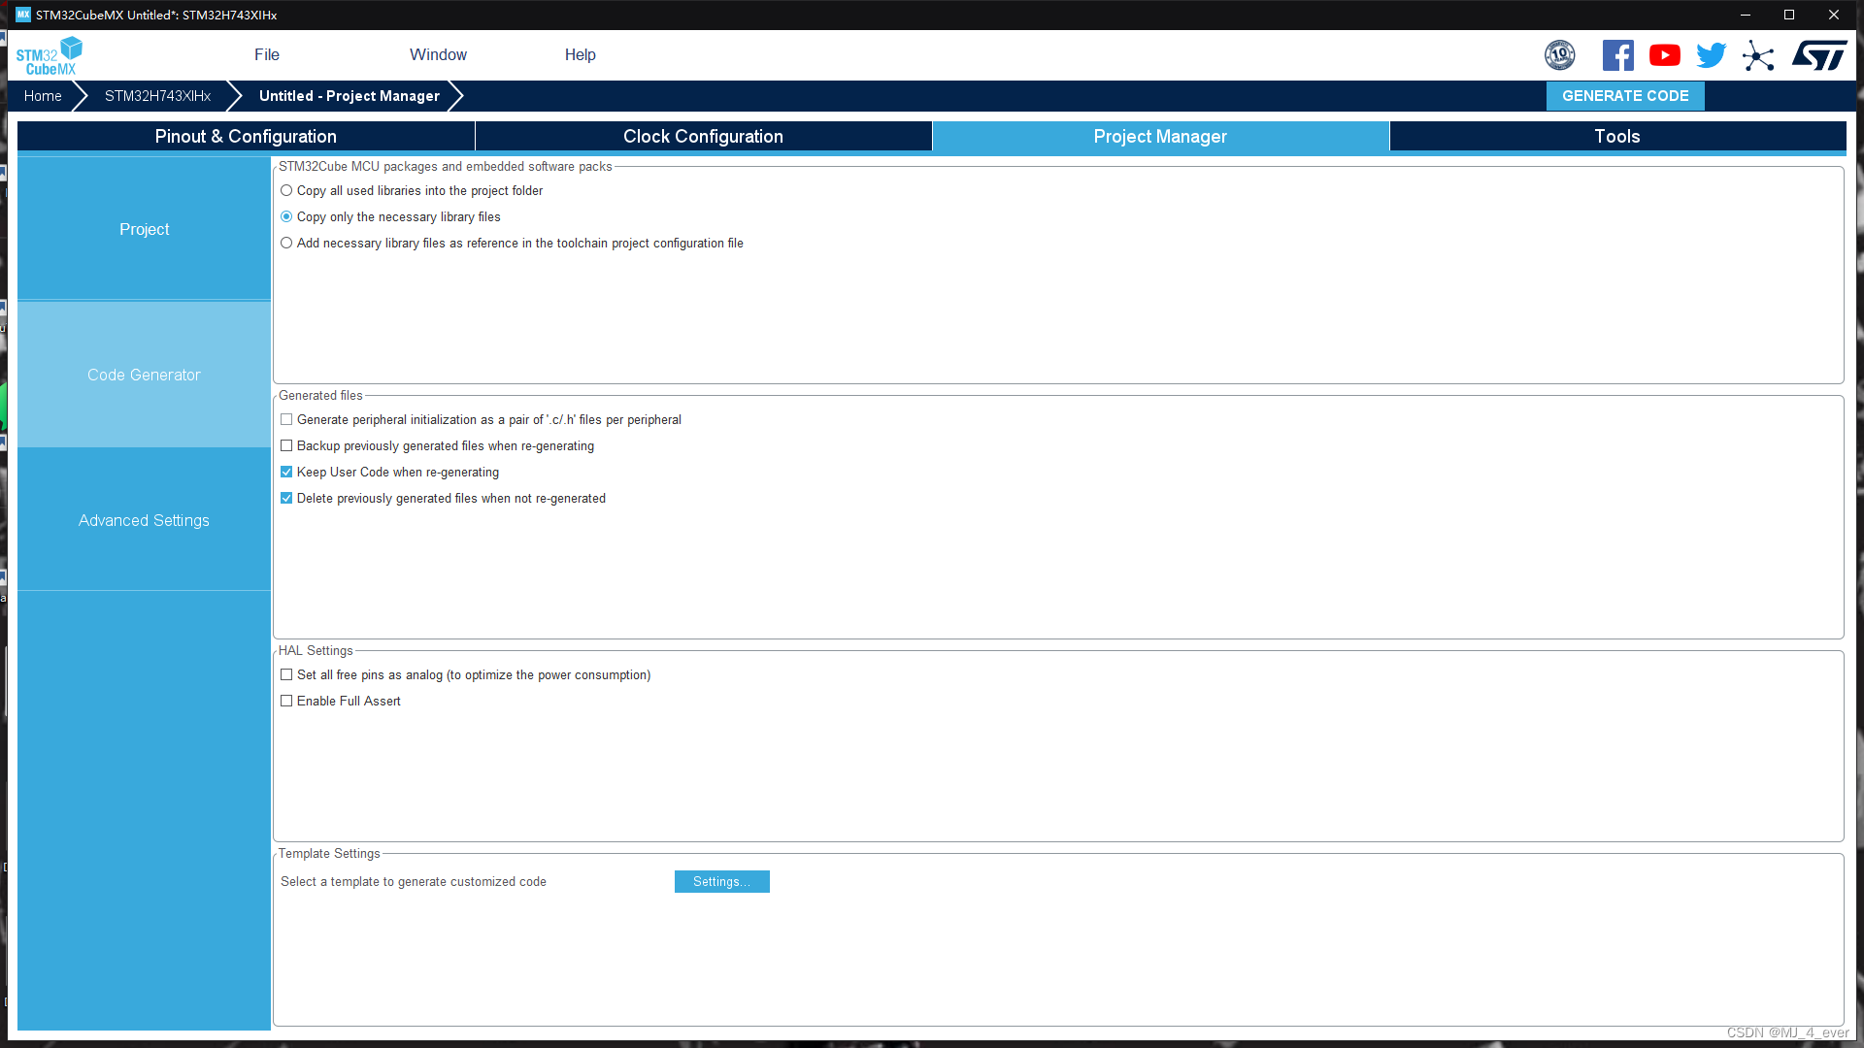
Task: Enable Full Assert checkbox
Action: (286, 702)
